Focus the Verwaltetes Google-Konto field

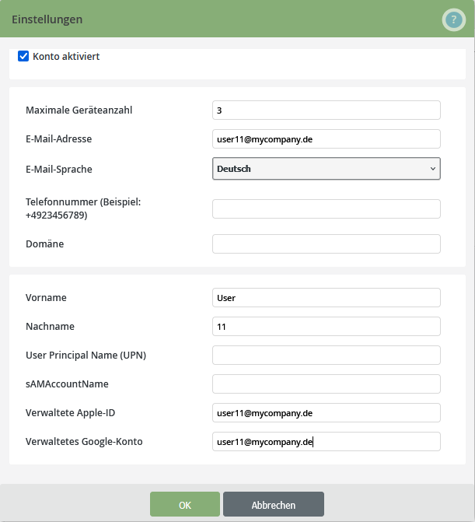pos(327,442)
